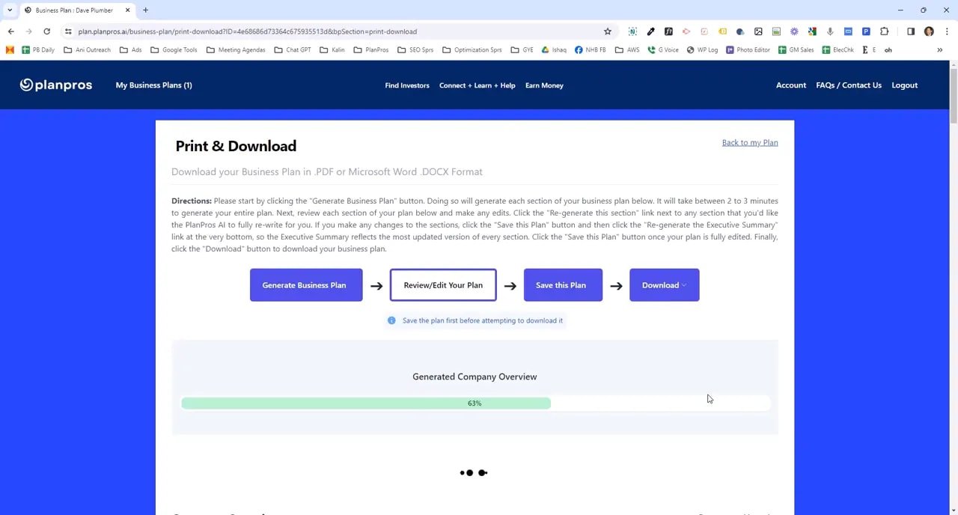Click the 63% generation progress bar
Screen dimensions: 958x515
[475, 403]
